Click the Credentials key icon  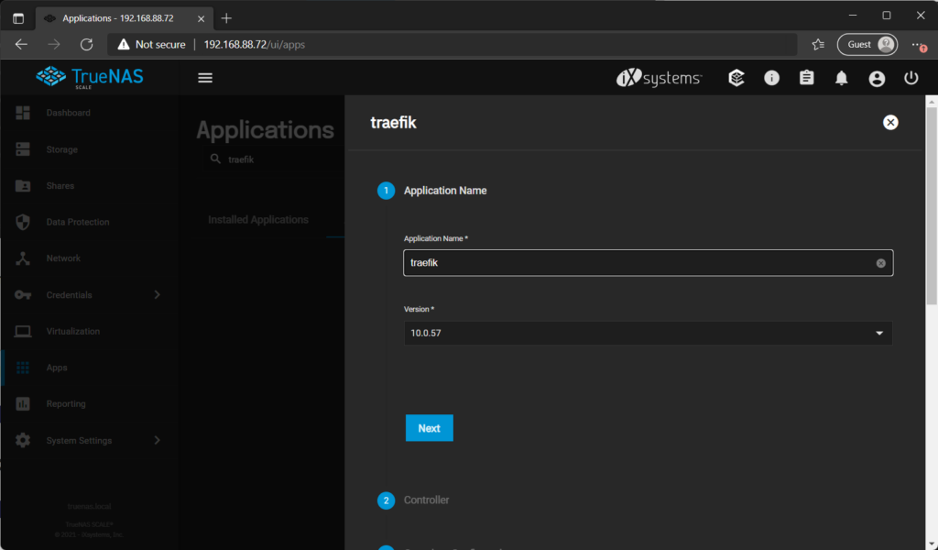[x=23, y=295]
